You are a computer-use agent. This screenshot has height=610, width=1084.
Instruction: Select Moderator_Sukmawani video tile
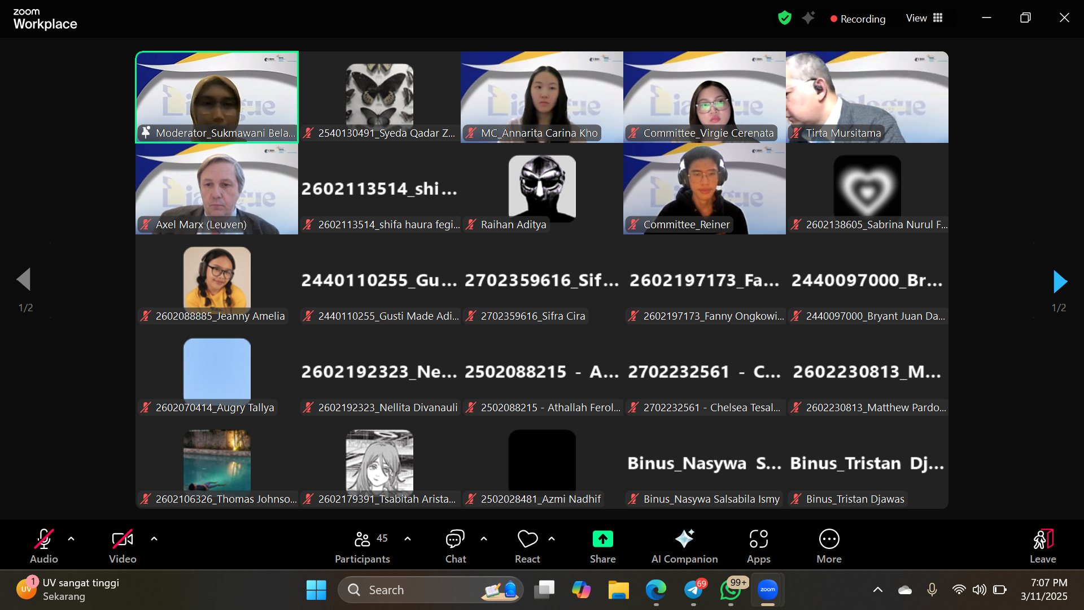[x=217, y=96]
